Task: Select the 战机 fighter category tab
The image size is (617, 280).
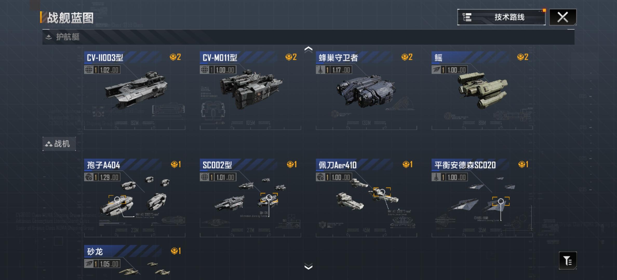Action: click(59, 144)
